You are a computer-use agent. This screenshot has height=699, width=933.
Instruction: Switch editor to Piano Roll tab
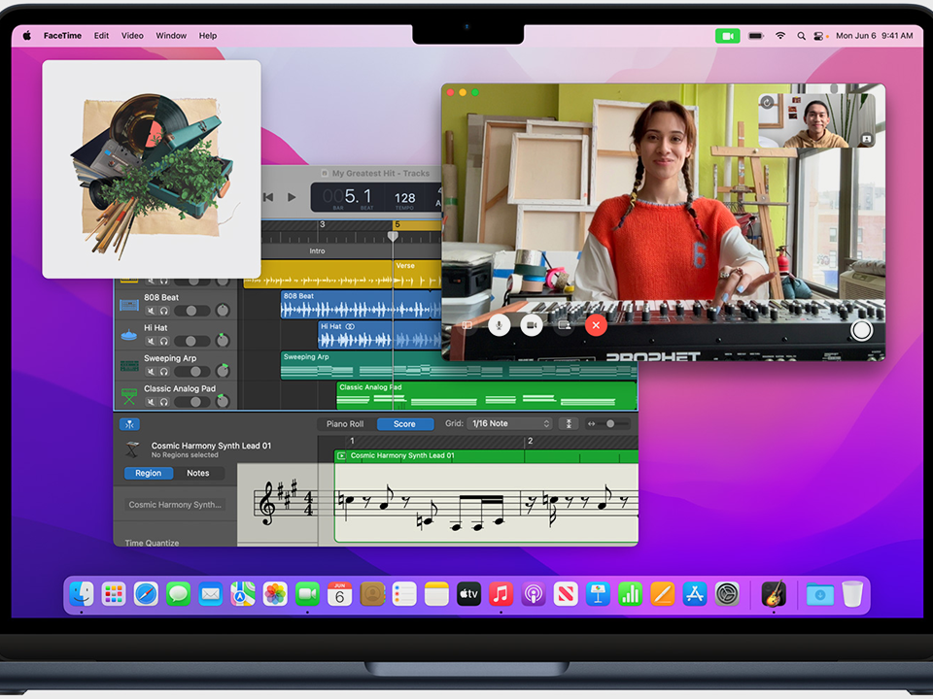click(x=345, y=424)
